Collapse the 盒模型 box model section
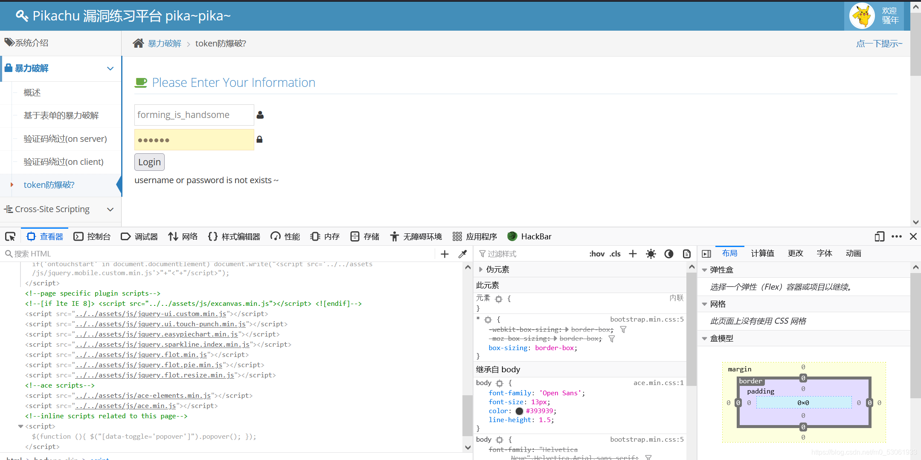The image size is (921, 460). pos(704,339)
